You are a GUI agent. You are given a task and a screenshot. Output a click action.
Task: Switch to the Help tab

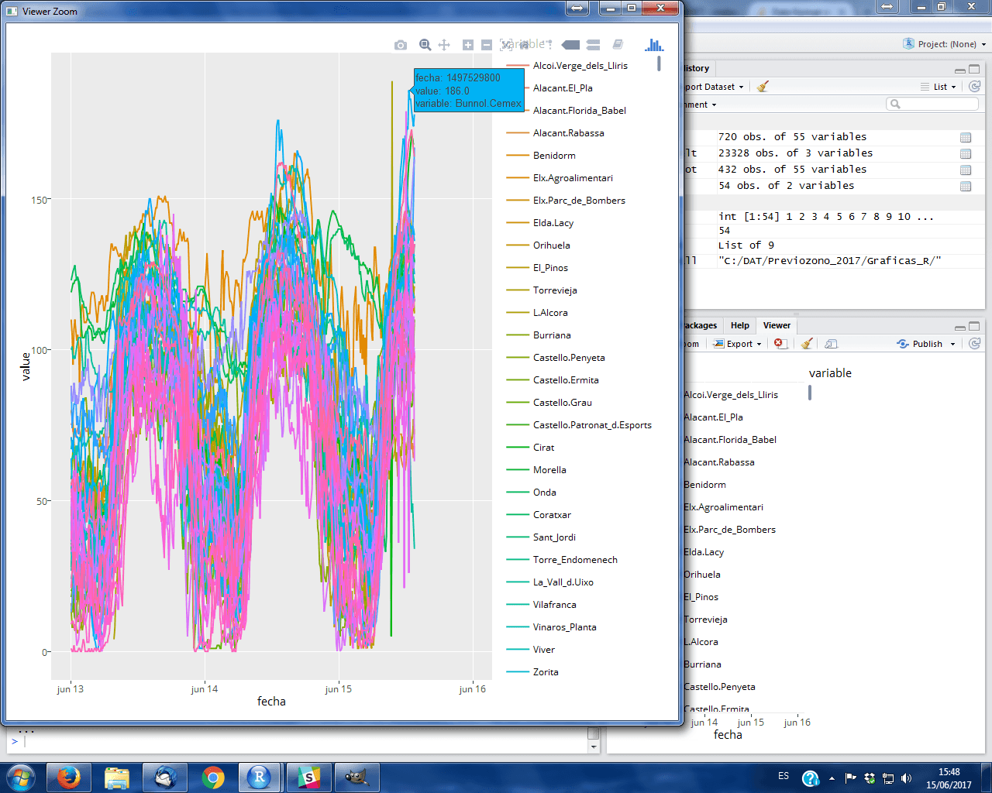(x=739, y=325)
